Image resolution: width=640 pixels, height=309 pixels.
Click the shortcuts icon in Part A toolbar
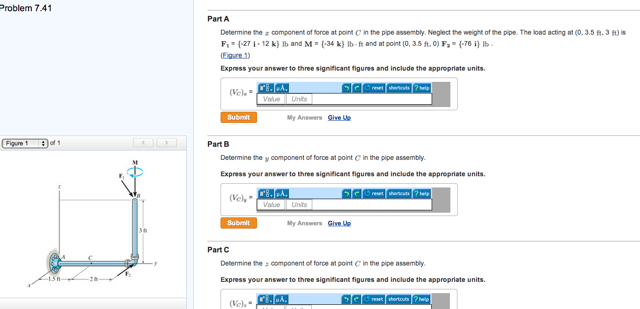pos(398,87)
